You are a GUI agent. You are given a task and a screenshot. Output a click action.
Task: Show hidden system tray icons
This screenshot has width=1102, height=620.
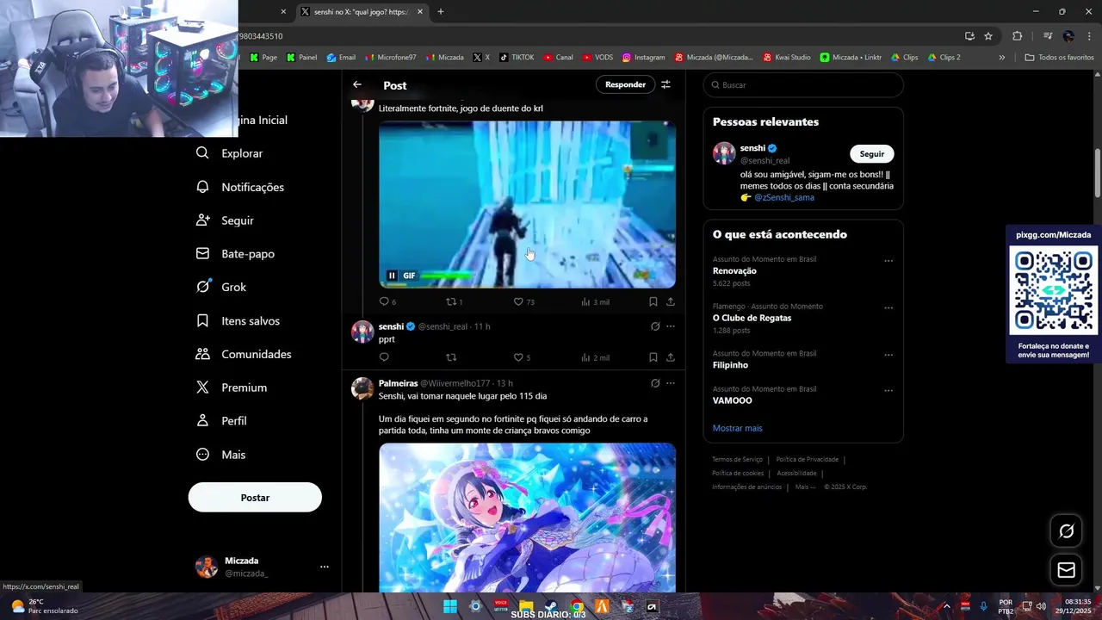pyautogui.click(x=946, y=606)
